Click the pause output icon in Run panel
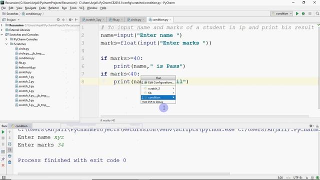 point(3,144)
